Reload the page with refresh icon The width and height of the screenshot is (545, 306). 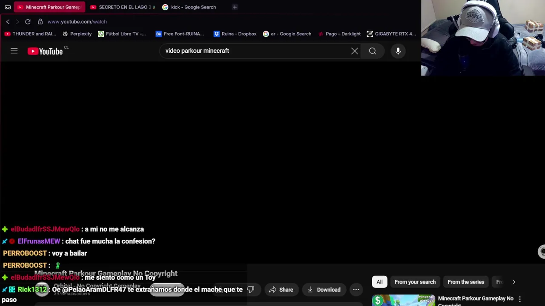[x=28, y=22]
